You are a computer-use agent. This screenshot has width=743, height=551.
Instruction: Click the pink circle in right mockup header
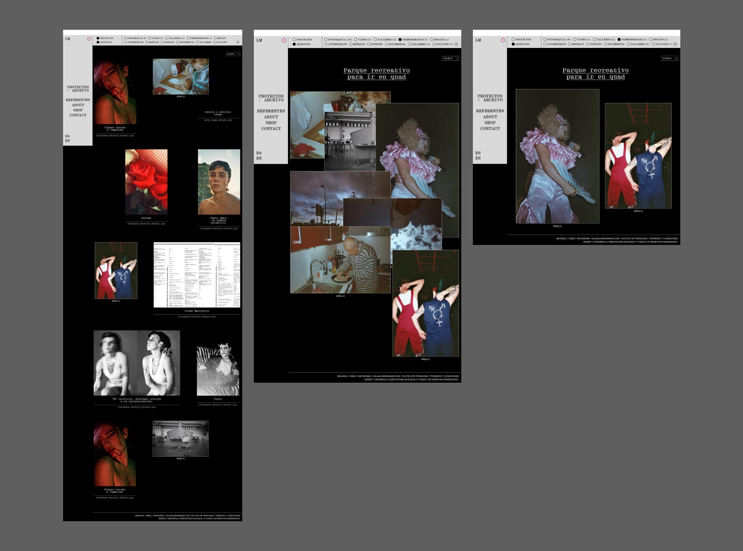pos(503,40)
